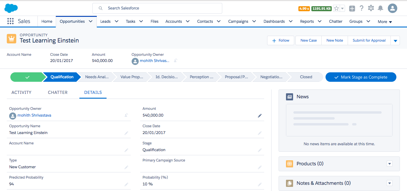407x191 pixels.
Task: Focus the Search Salesforce box
Action: click(157, 8)
